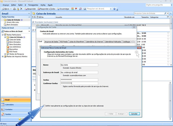
Task: Click the Print toolbar icon
Action: pos(14,9)
